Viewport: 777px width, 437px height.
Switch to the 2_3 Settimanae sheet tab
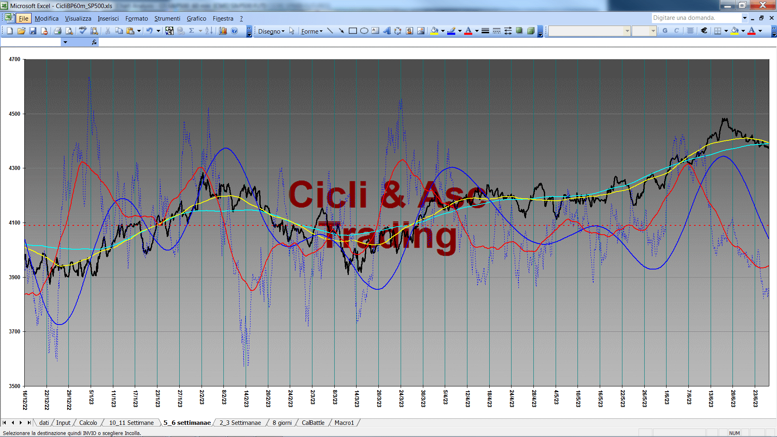(240, 423)
